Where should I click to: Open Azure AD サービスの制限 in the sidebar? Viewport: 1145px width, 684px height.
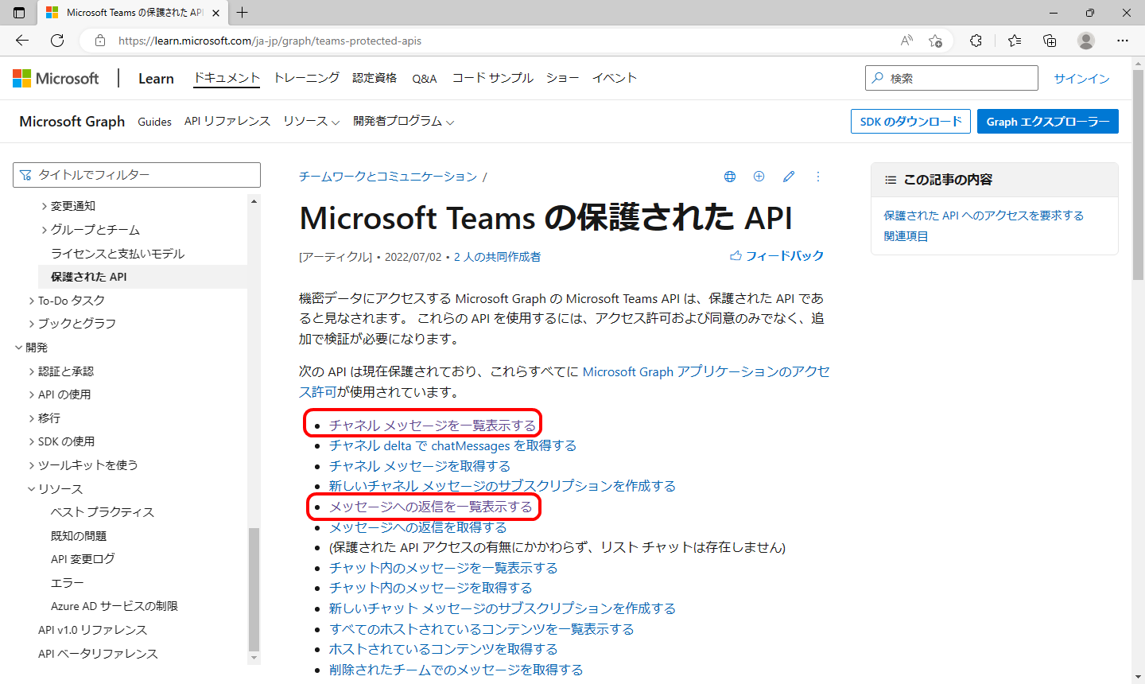pyautogui.click(x=114, y=606)
